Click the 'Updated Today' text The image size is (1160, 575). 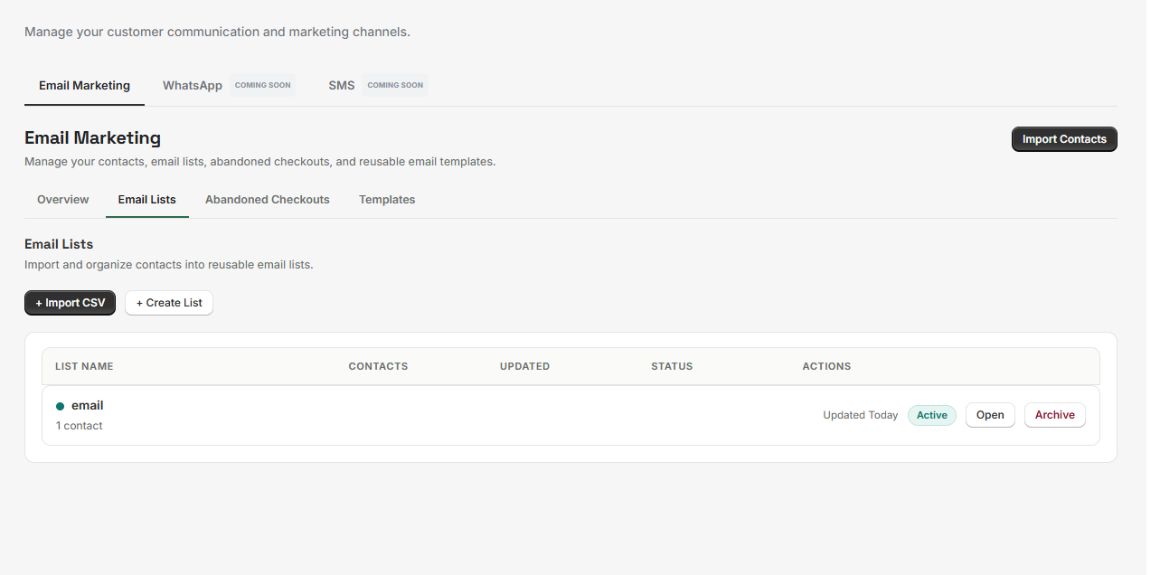(861, 415)
